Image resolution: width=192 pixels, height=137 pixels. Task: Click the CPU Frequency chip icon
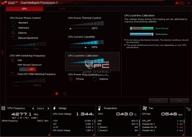click(x=3, y=108)
